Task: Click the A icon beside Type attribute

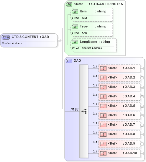Action: click(x=75, y=27)
